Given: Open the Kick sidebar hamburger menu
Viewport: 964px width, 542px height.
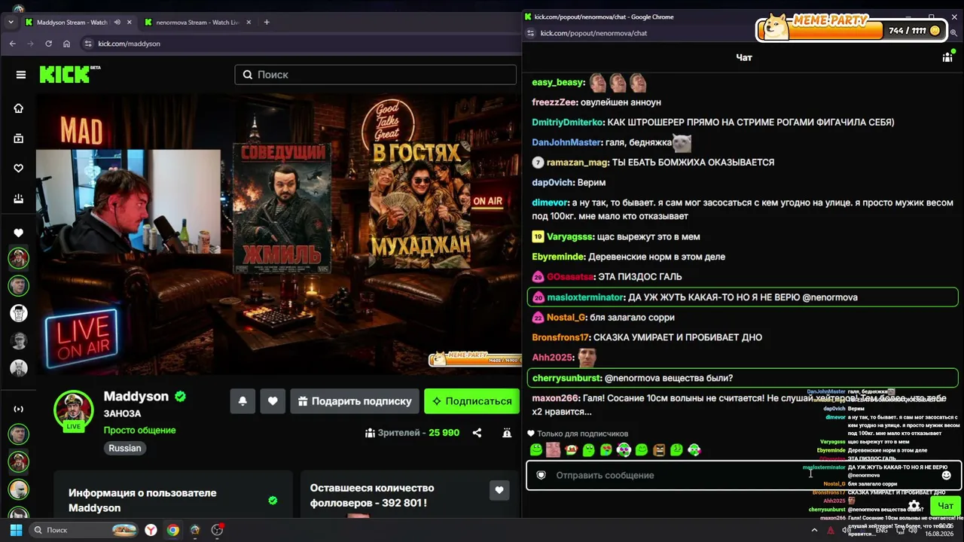Looking at the screenshot, I should (21, 75).
